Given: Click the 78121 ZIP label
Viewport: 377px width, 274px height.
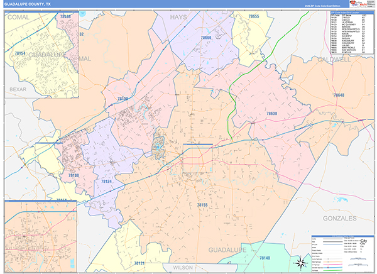Looking at the screenshot, I should click(x=139, y=263).
